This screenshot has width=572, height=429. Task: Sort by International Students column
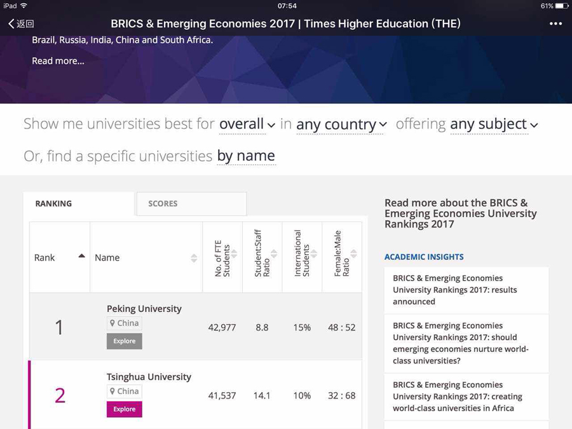coord(314,254)
